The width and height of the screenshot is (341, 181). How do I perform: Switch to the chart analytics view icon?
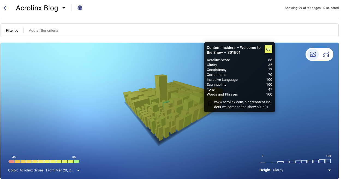tap(326, 54)
